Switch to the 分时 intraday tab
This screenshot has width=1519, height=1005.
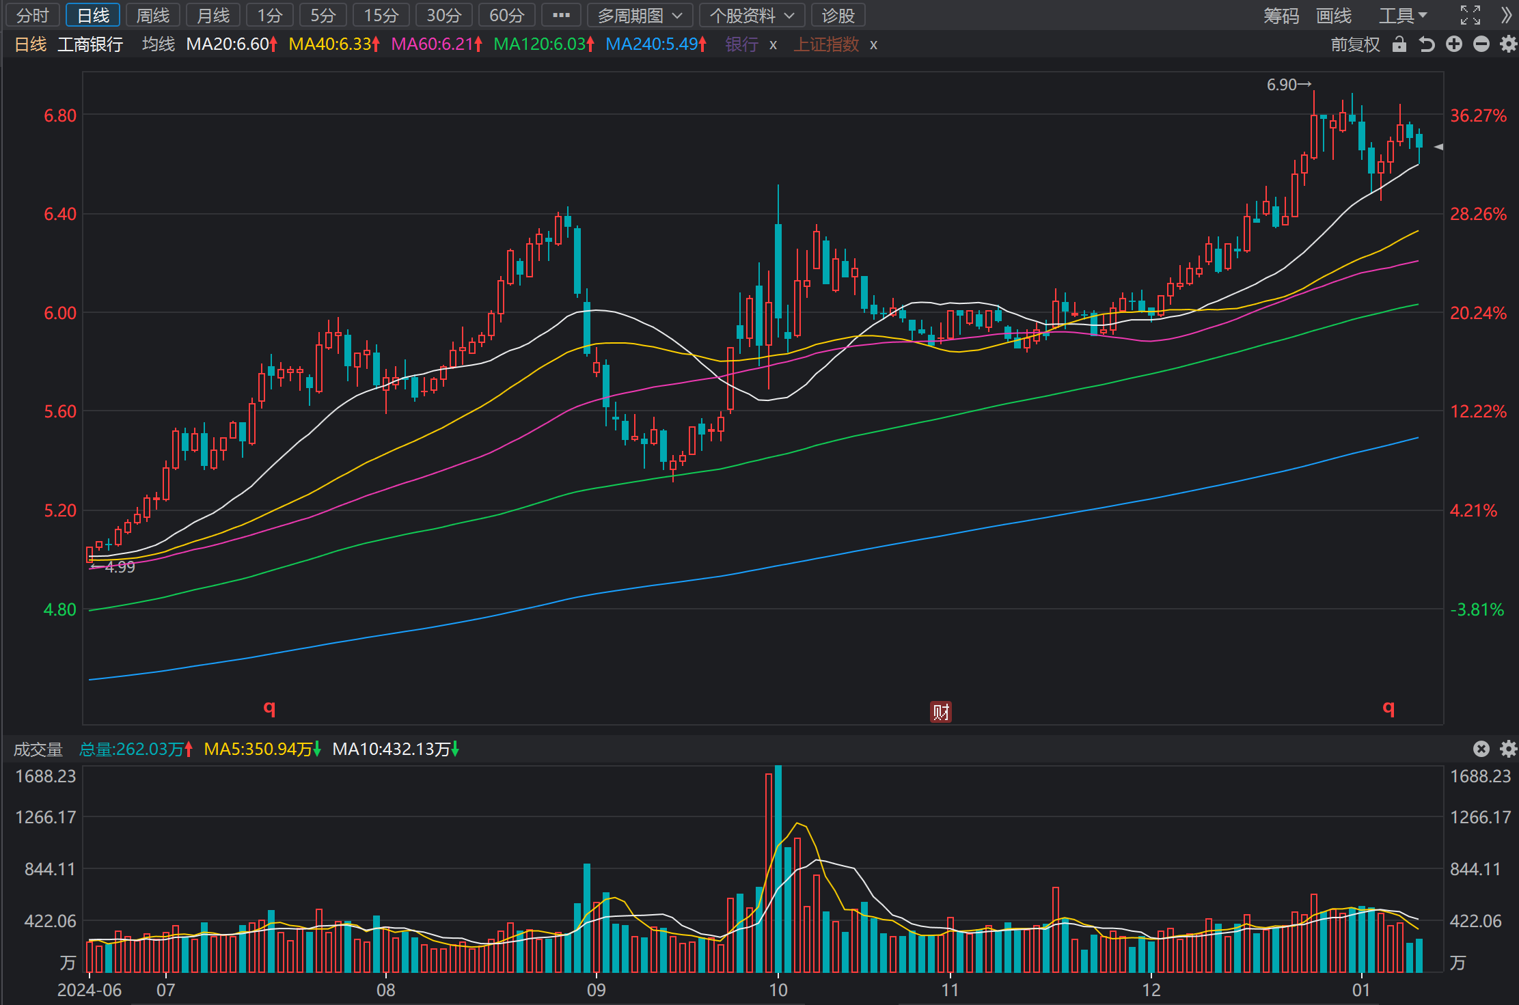pos(33,15)
